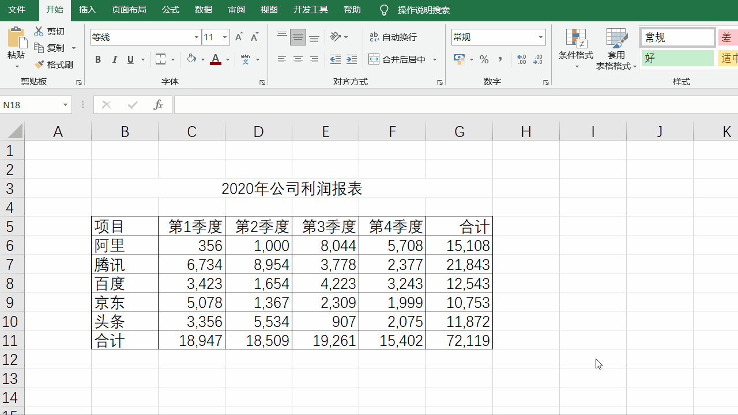Apply percent style to cells
The image size is (738, 415).
point(484,59)
